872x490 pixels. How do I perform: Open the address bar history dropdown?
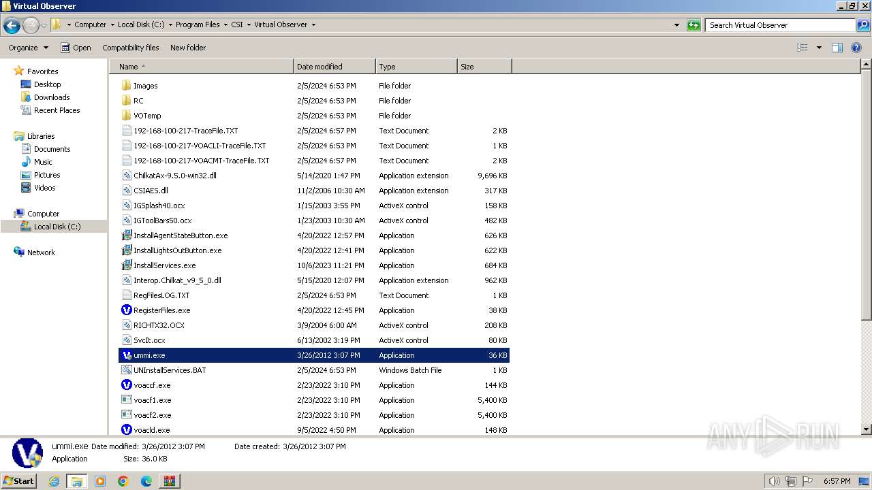676,25
